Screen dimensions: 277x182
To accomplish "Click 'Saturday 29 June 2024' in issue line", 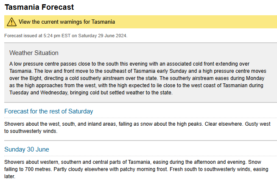I will point(102,36).
